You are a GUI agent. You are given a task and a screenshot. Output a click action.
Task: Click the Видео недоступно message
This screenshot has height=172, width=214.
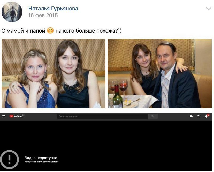click(x=41, y=158)
